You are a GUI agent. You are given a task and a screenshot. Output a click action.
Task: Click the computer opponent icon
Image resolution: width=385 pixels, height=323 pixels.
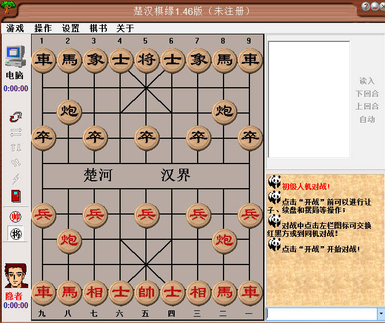(x=16, y=57)
